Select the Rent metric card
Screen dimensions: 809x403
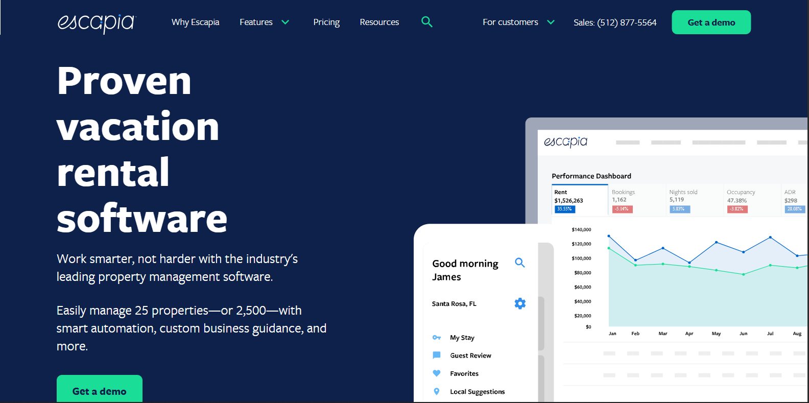(x=580, y=200)
